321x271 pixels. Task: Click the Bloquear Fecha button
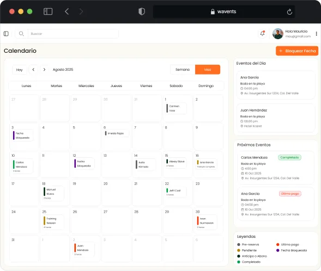point(297,51)
